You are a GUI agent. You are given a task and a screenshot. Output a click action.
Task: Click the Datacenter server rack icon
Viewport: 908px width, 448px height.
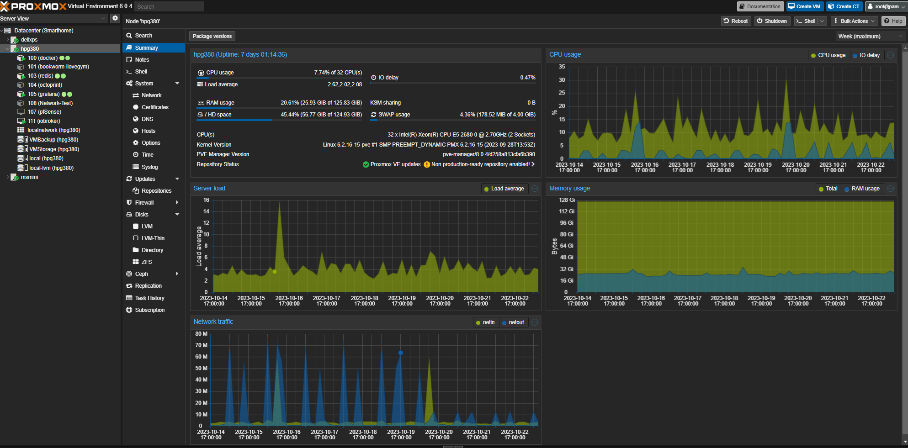[x=8, y=31]
